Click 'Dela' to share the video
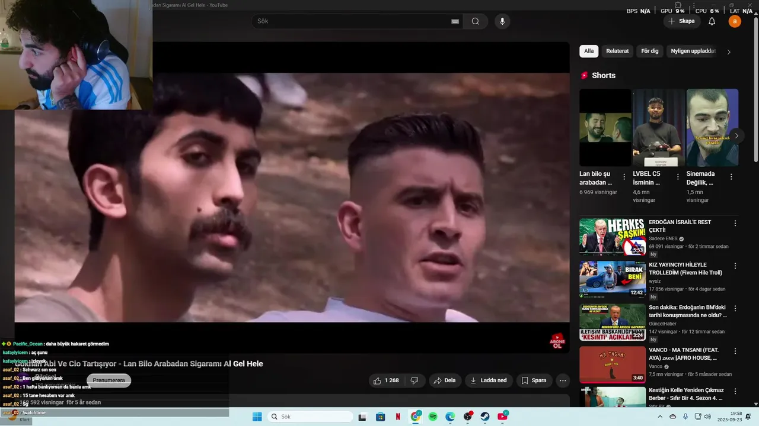The image size is (759, 426). (445, 380)
